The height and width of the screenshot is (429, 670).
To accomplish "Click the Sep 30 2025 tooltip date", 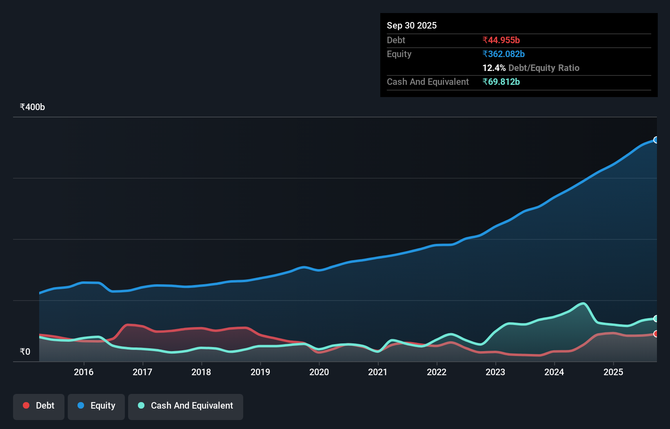I will coord(412,25).
